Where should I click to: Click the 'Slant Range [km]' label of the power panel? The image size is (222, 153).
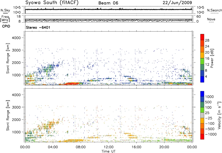tap(8, 58)
